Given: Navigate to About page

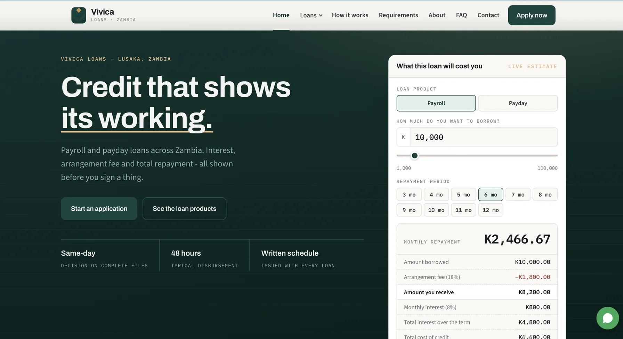Looking at the screenshot, I should (437, 15).
